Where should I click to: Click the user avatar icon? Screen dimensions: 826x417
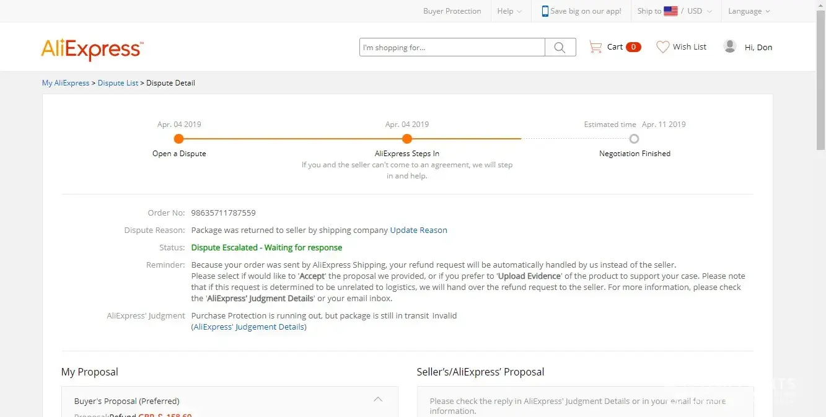click(x=730, y=46)
